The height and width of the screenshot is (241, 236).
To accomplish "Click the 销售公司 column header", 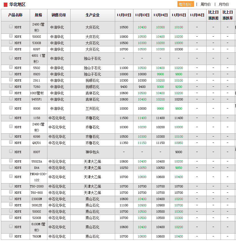I will 59,15.
